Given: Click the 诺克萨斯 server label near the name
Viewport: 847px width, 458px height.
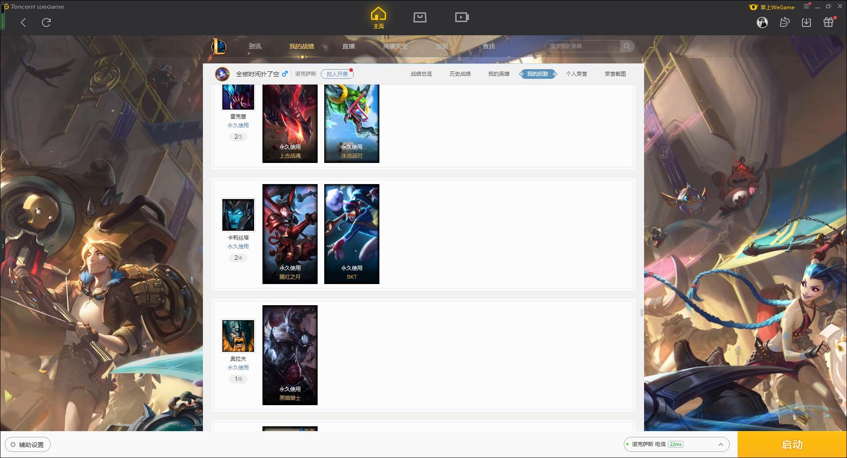Looking at the screenshot, I should click(x=306, y=74).
